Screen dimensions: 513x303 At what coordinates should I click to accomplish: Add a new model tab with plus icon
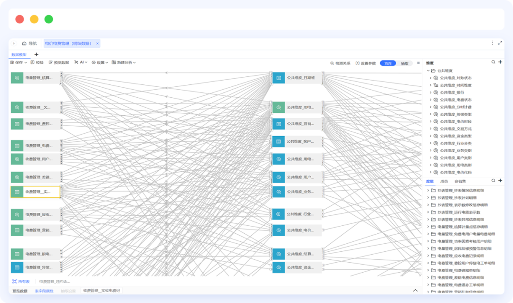coord(37,55)
